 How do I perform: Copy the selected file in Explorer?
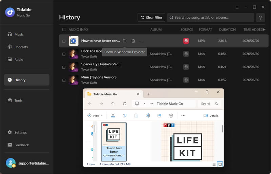pos(124,115)
